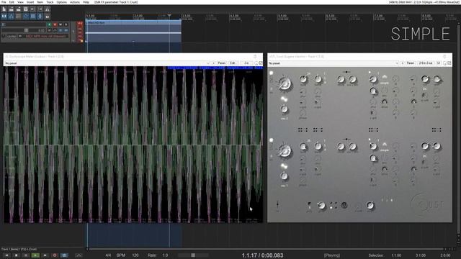Toggle the metronome toolbar icon
The height and width of the screenshot is (259, 461).
[x=48, y=9]
